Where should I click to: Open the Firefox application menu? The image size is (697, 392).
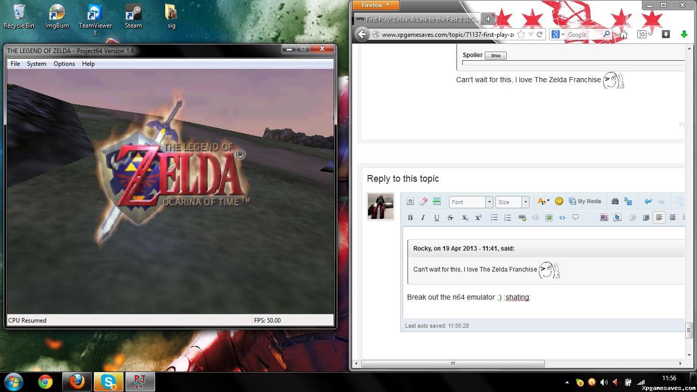tap(375, 5)
